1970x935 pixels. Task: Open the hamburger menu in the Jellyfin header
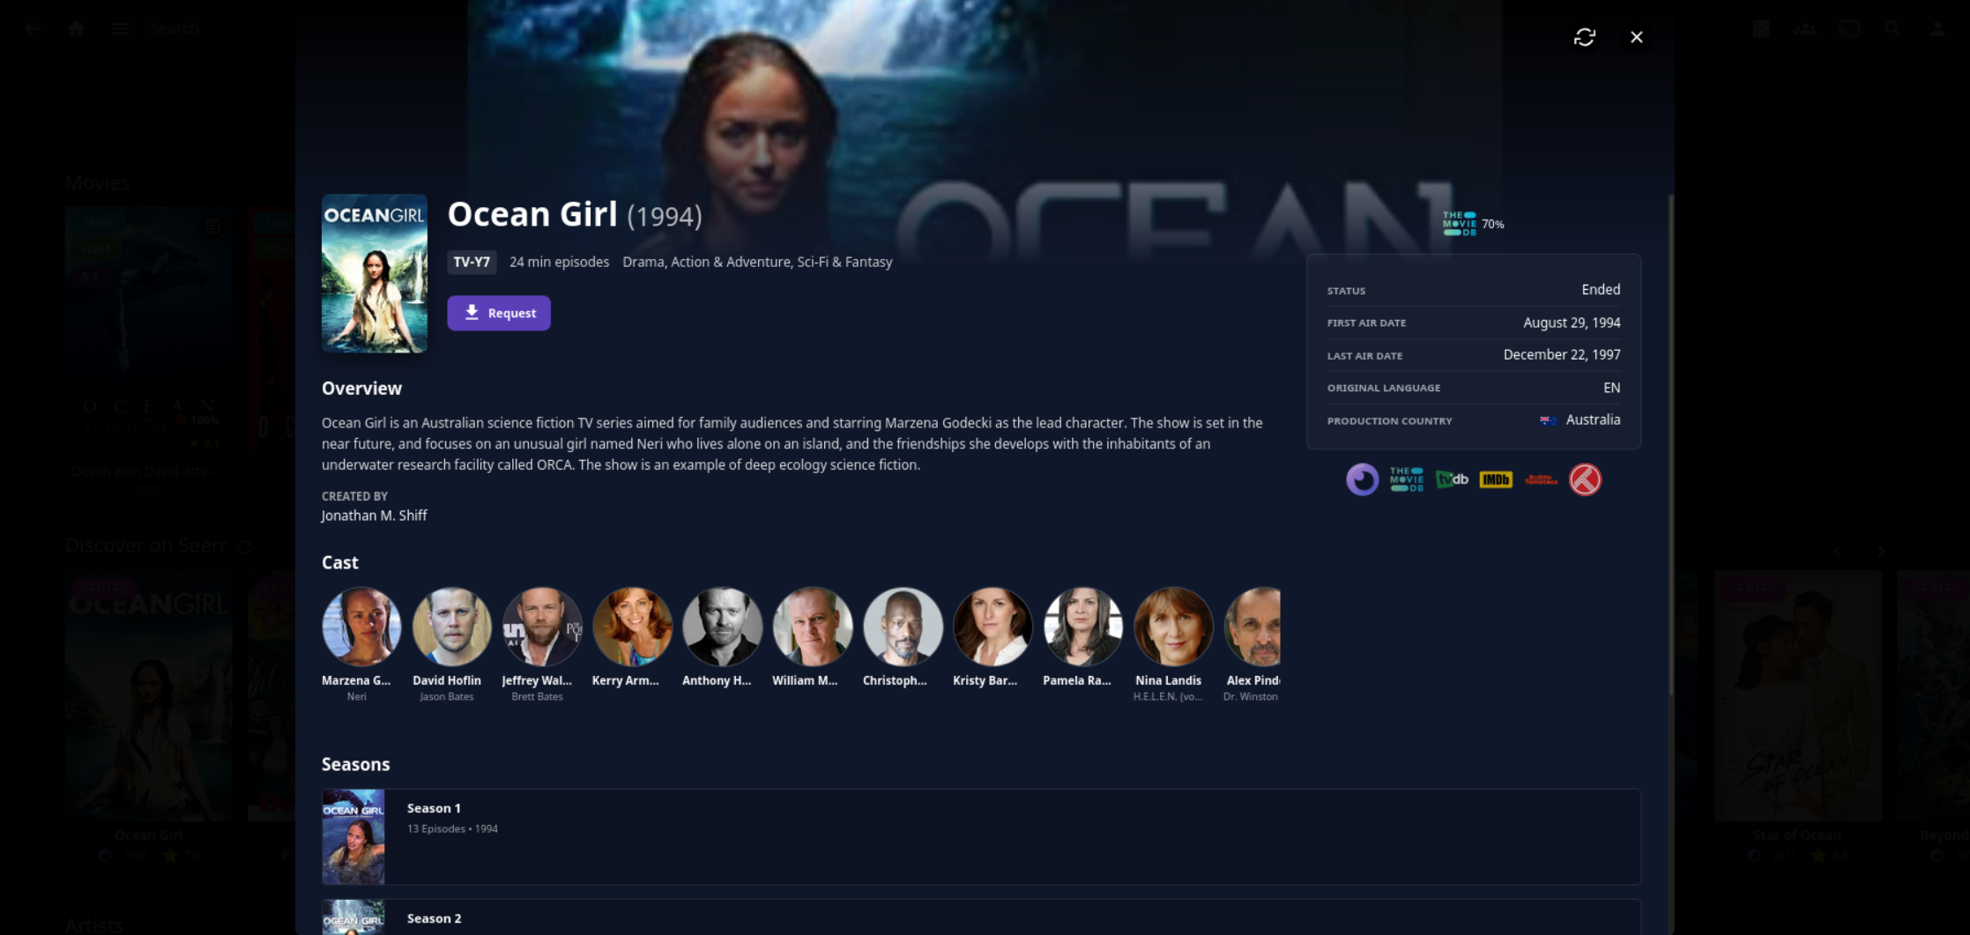point(121,28)
